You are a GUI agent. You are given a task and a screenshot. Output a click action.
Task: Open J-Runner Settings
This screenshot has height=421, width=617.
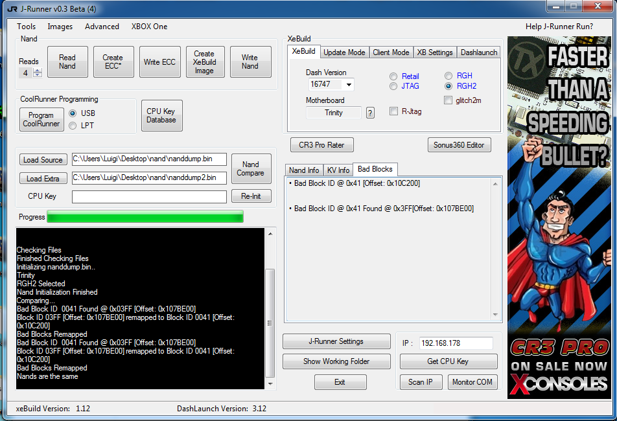[336, 341]
